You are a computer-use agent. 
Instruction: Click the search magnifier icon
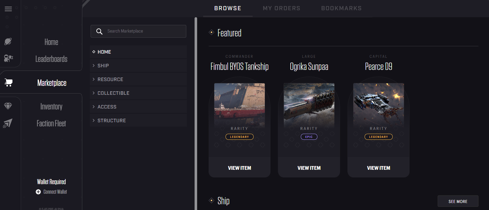click(x=99, y=31)
